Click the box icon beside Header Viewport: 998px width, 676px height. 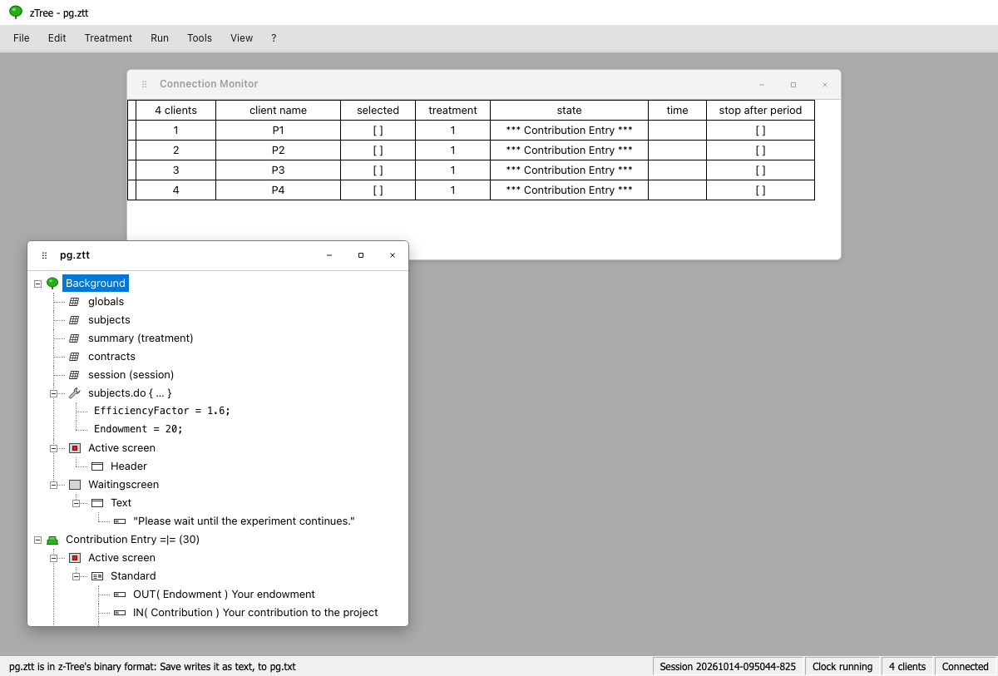[97, 466]
